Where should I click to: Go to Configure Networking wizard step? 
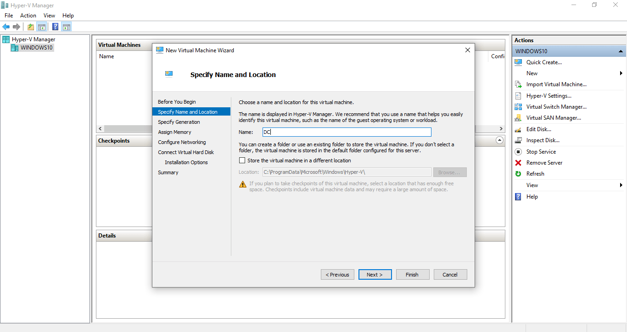(182, 142)
